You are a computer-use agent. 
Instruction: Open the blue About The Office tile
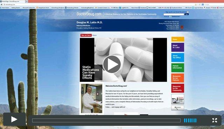click(x=178, y=57)
